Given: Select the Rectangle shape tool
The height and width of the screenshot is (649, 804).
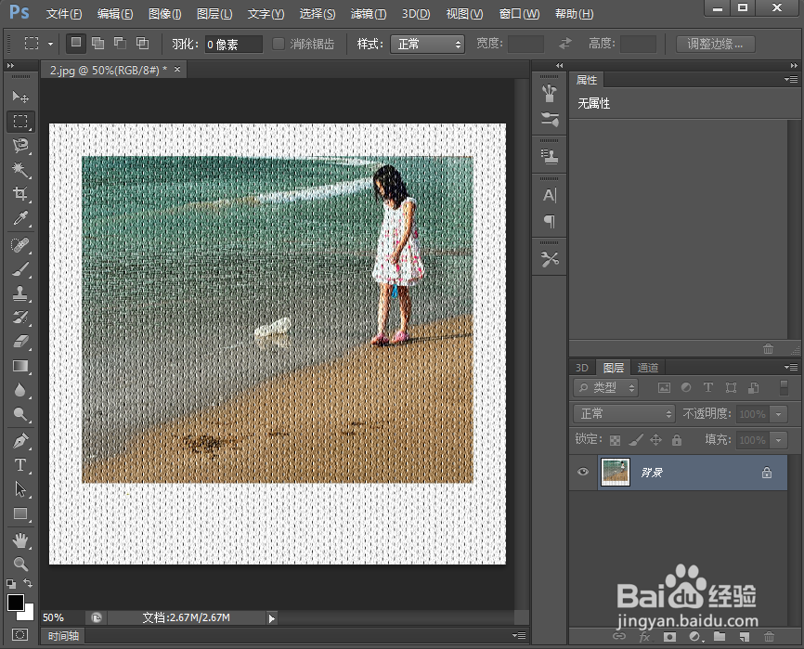Looking at the screenshot, I should point(20,513).
